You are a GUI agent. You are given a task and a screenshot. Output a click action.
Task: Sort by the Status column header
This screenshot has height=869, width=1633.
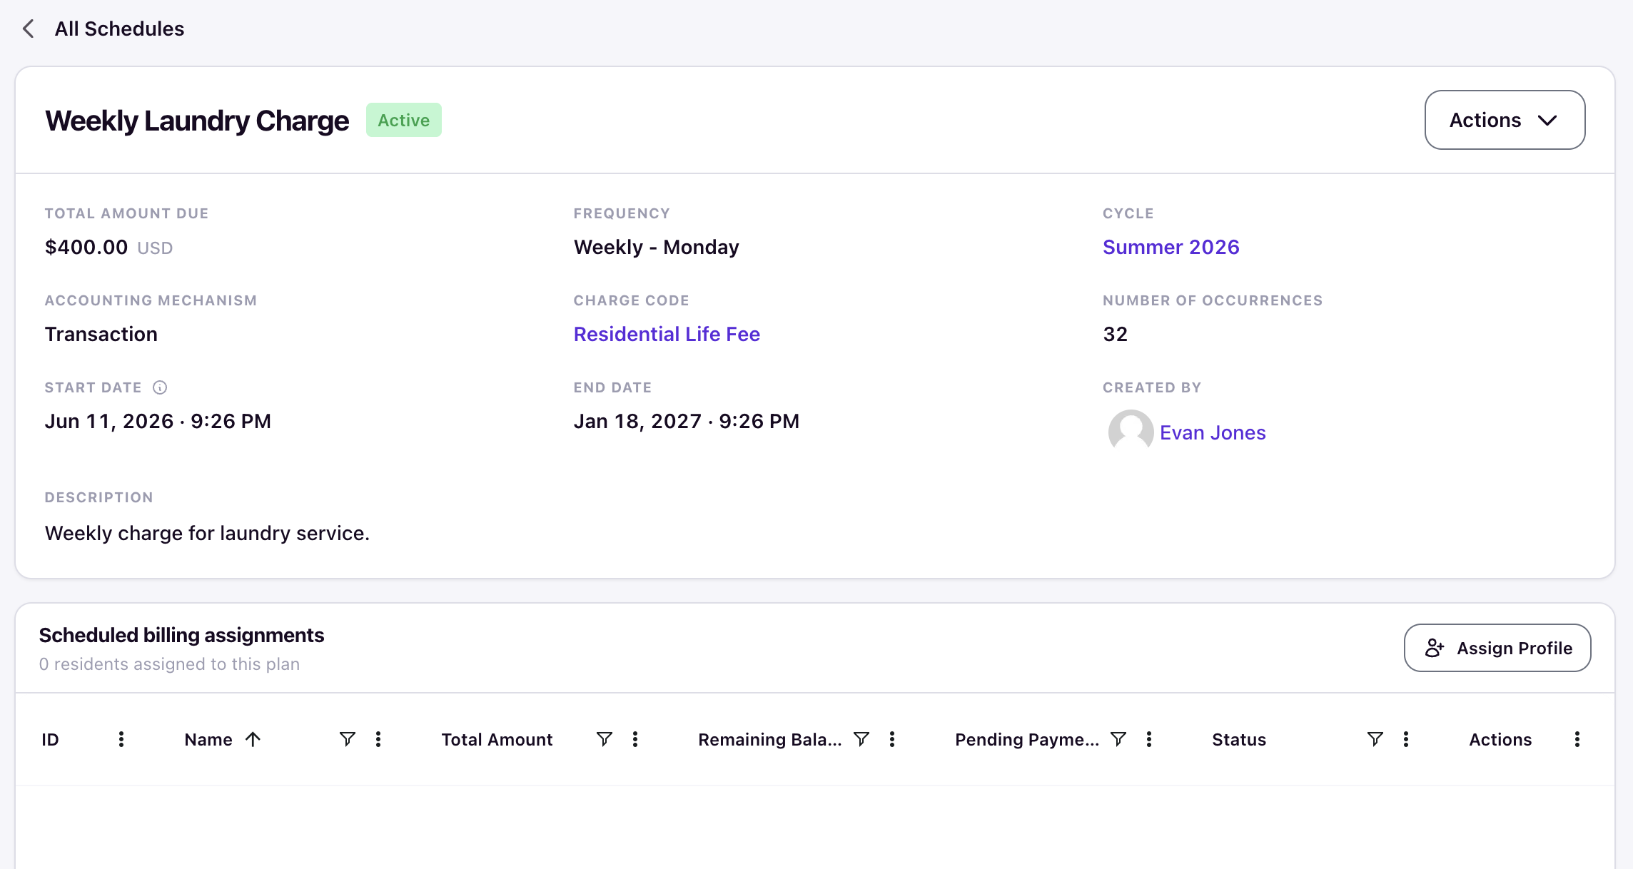(1239, 739)
